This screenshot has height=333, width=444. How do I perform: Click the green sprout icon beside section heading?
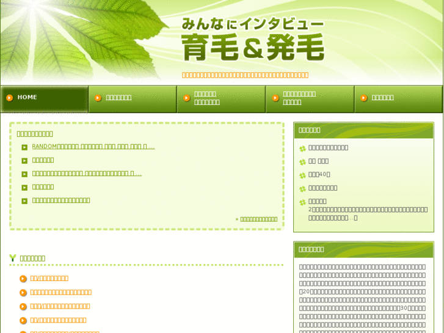12,258
